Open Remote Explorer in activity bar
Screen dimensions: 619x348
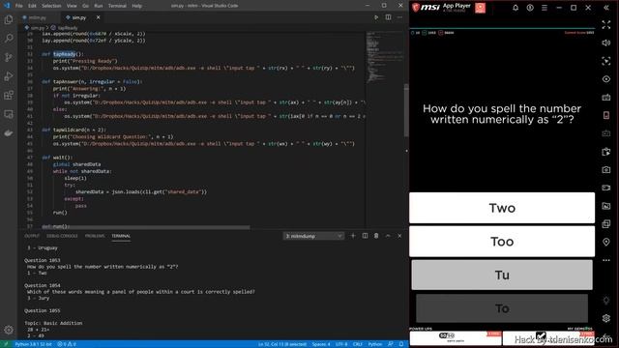[9, 114]
